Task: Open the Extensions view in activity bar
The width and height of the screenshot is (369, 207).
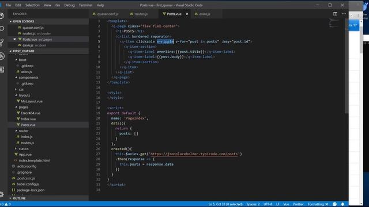Action: [2, 70]
